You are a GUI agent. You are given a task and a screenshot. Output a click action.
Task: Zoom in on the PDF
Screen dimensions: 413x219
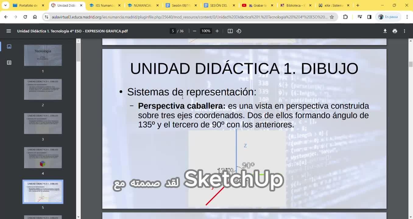coord(217,31)
